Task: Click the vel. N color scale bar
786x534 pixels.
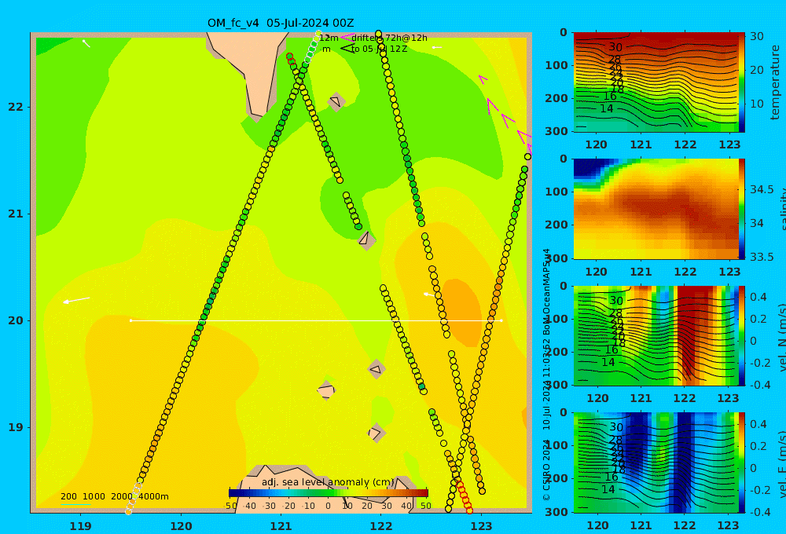Action: 742,335
